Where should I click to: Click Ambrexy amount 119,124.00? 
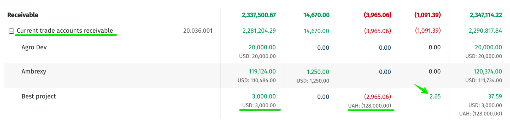click(x=262, y=71)
